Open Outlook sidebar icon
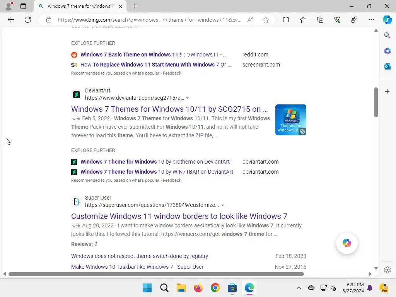Viewport: 396px width, 297px height. pos(387,67)
